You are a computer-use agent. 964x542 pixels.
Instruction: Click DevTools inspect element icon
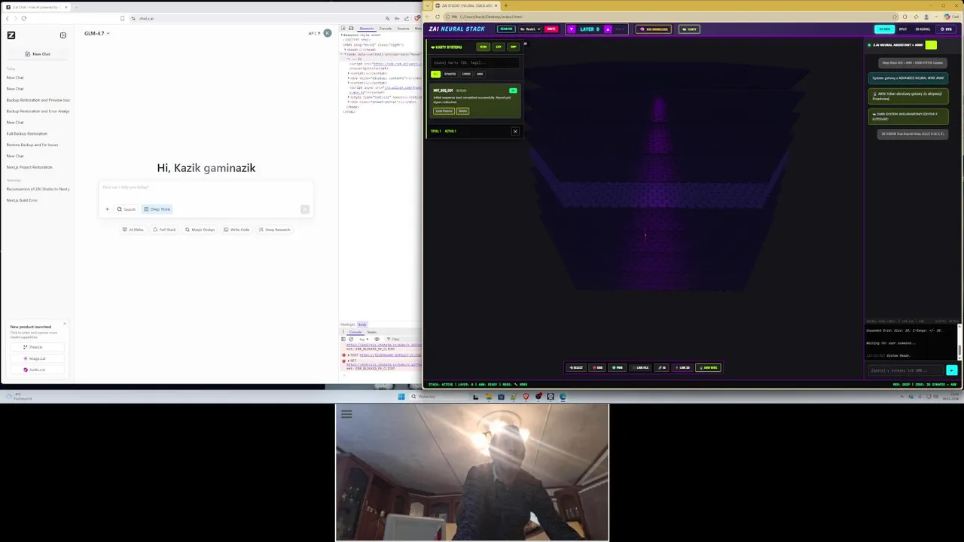(x=343, y=29)
